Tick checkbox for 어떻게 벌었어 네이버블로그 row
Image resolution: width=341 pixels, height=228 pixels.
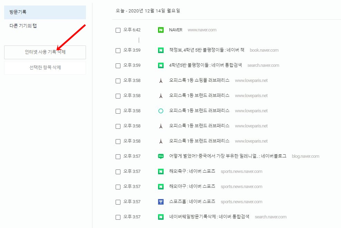tap(118, 157)
